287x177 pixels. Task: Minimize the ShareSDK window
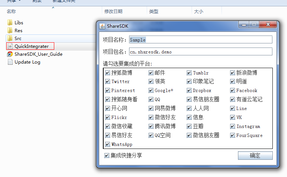[x=244, y=25]
